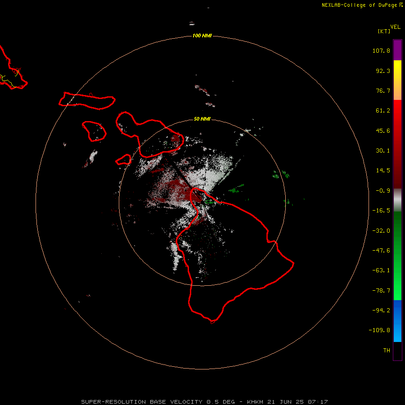Click the -47.6 scale value
The image size is (405, 405).
[381, 251]
